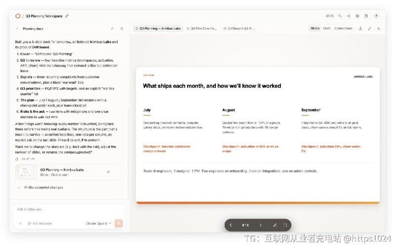Click the message timestamp
395x245 pixels.
(28, 159)
